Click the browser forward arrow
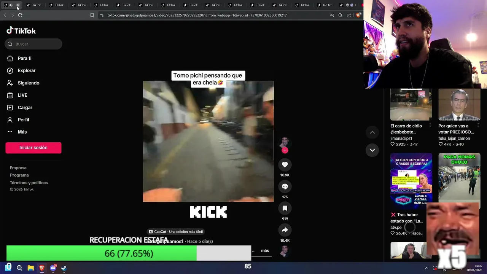The width and height of the screenshot is (487, 274). [13, 15]
